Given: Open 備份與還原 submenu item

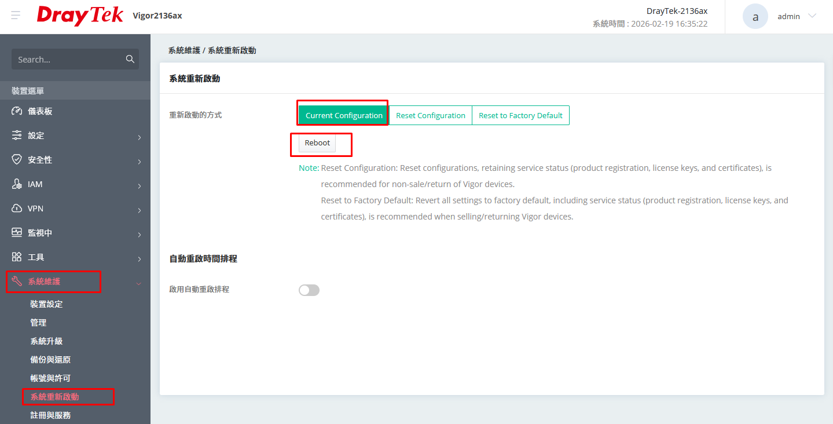Looking at the screenshot, I should click(x=50, y=360).
